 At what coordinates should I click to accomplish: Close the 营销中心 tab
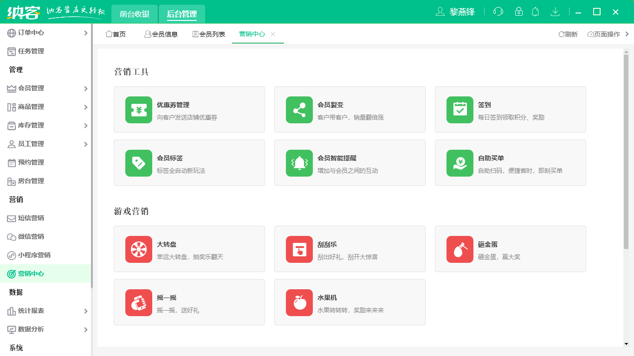pos(273,34)
